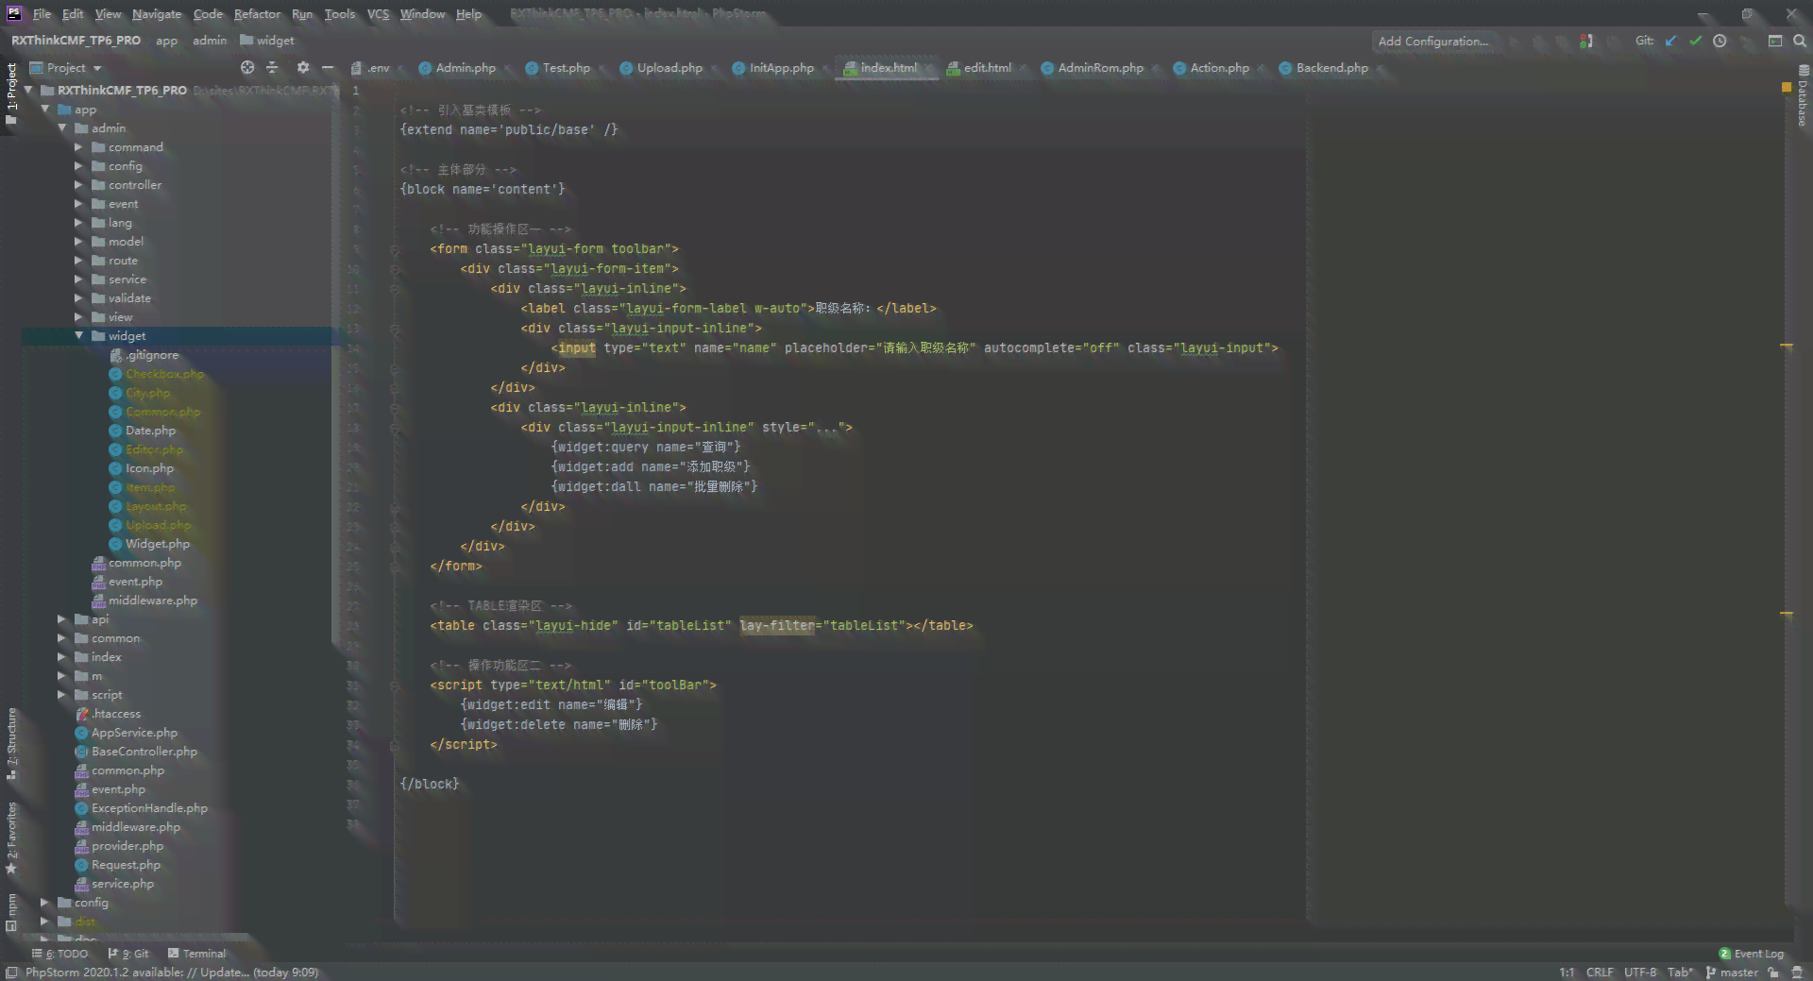Image resolution: width=1813 pixels, height=981 pixels.
Task: Click the Git update project blue arrow
Action: (x=1670, y=41)
